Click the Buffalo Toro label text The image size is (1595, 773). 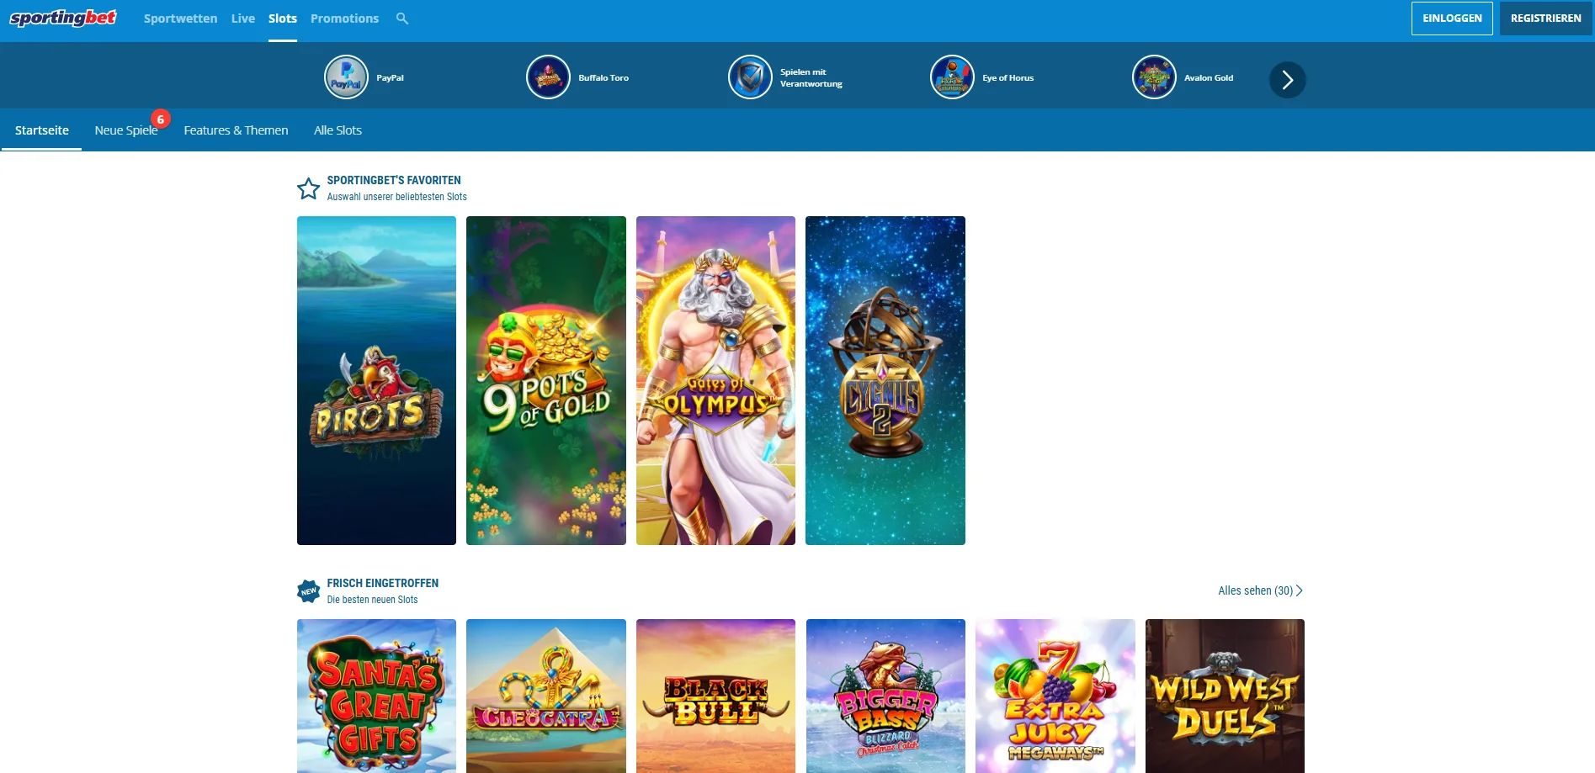click(x=603, y=77)
